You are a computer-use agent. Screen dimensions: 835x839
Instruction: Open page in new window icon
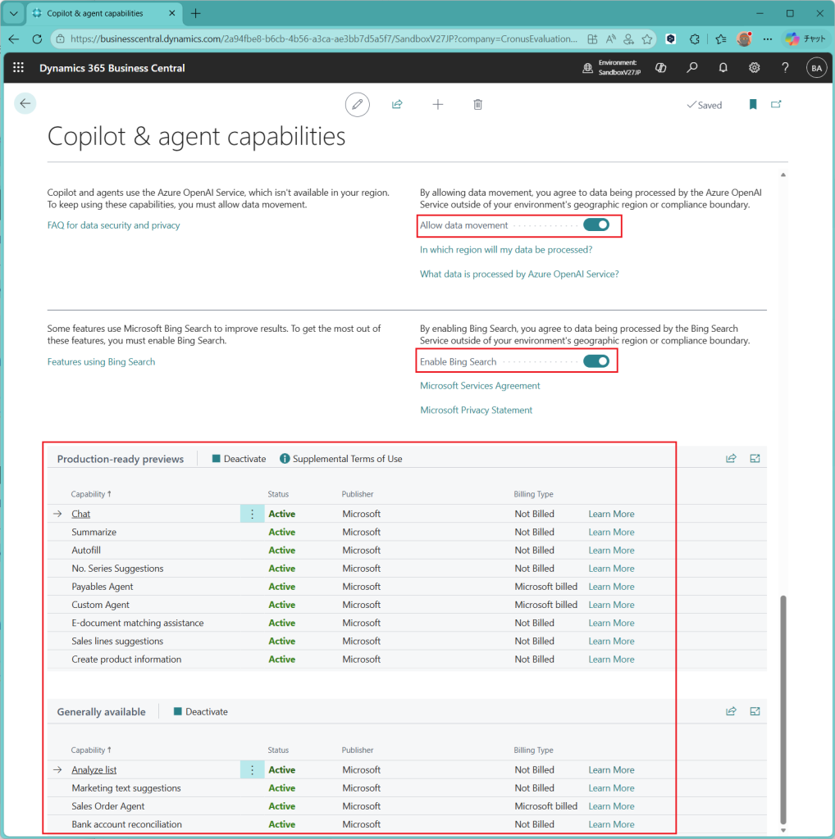click(776, 105)
